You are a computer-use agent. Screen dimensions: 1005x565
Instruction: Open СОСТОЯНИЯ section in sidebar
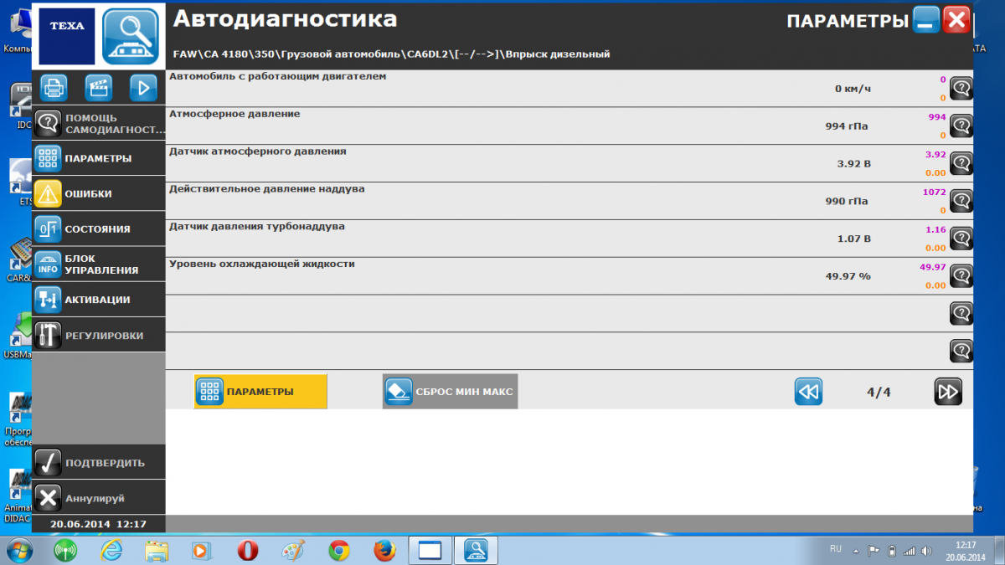click(x=99, y=229)
